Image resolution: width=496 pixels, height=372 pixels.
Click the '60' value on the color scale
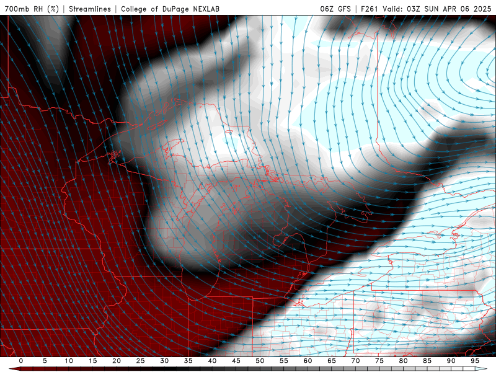click(x=308, y=361)
